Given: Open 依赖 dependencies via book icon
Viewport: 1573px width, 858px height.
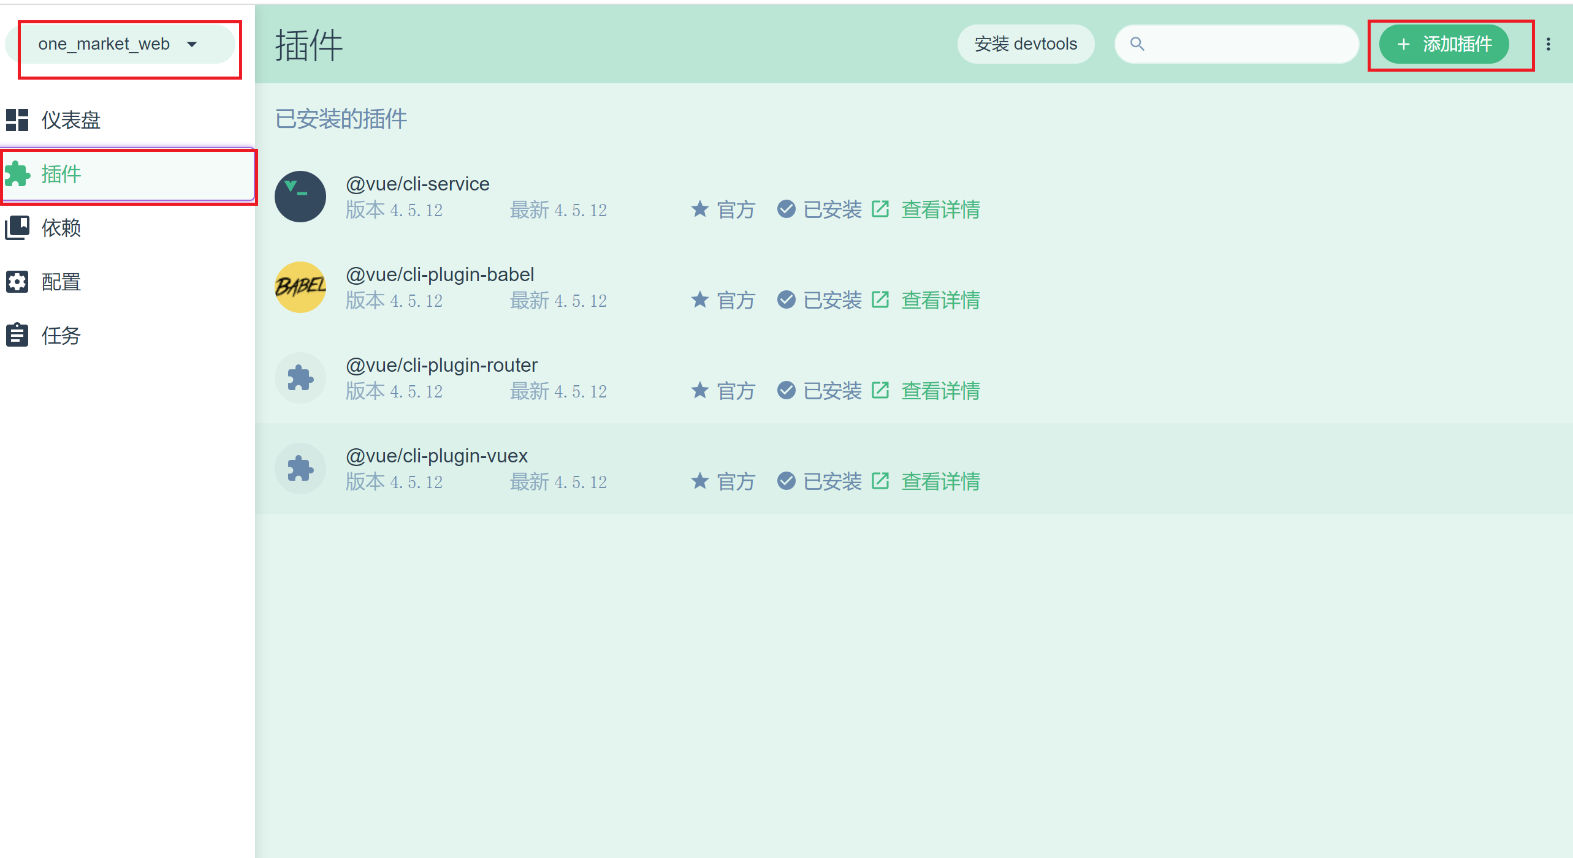Looking at the screenshot, I should tap(17, 227).
